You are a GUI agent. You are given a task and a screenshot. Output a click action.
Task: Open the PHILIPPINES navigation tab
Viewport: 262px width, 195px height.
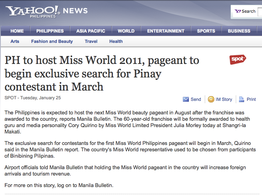[x=50, y=31]
